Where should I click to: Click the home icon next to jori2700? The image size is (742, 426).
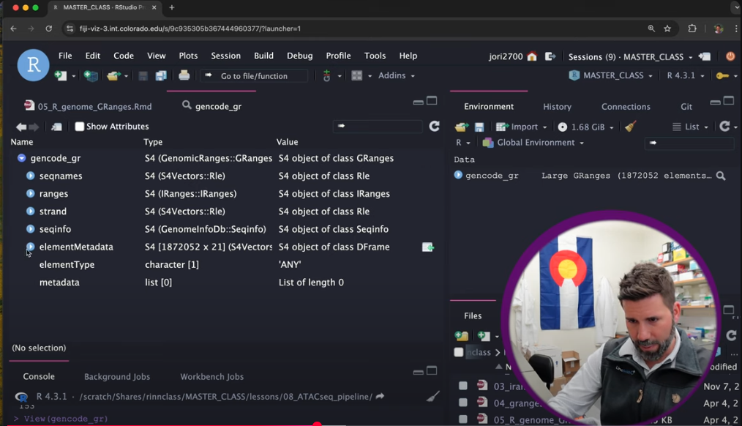pos(532,57)
